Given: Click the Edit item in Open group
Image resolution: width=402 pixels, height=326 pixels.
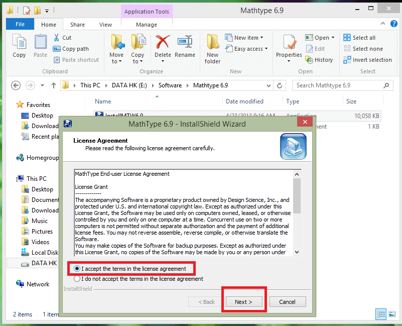Looking at the screenshot, I should pos(315,49).
